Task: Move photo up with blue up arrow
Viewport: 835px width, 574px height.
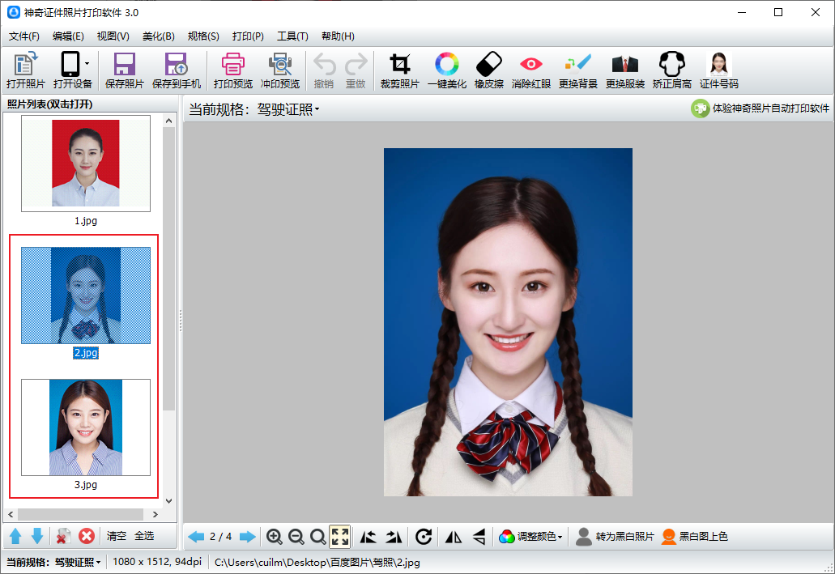Action: pos(15,536)
